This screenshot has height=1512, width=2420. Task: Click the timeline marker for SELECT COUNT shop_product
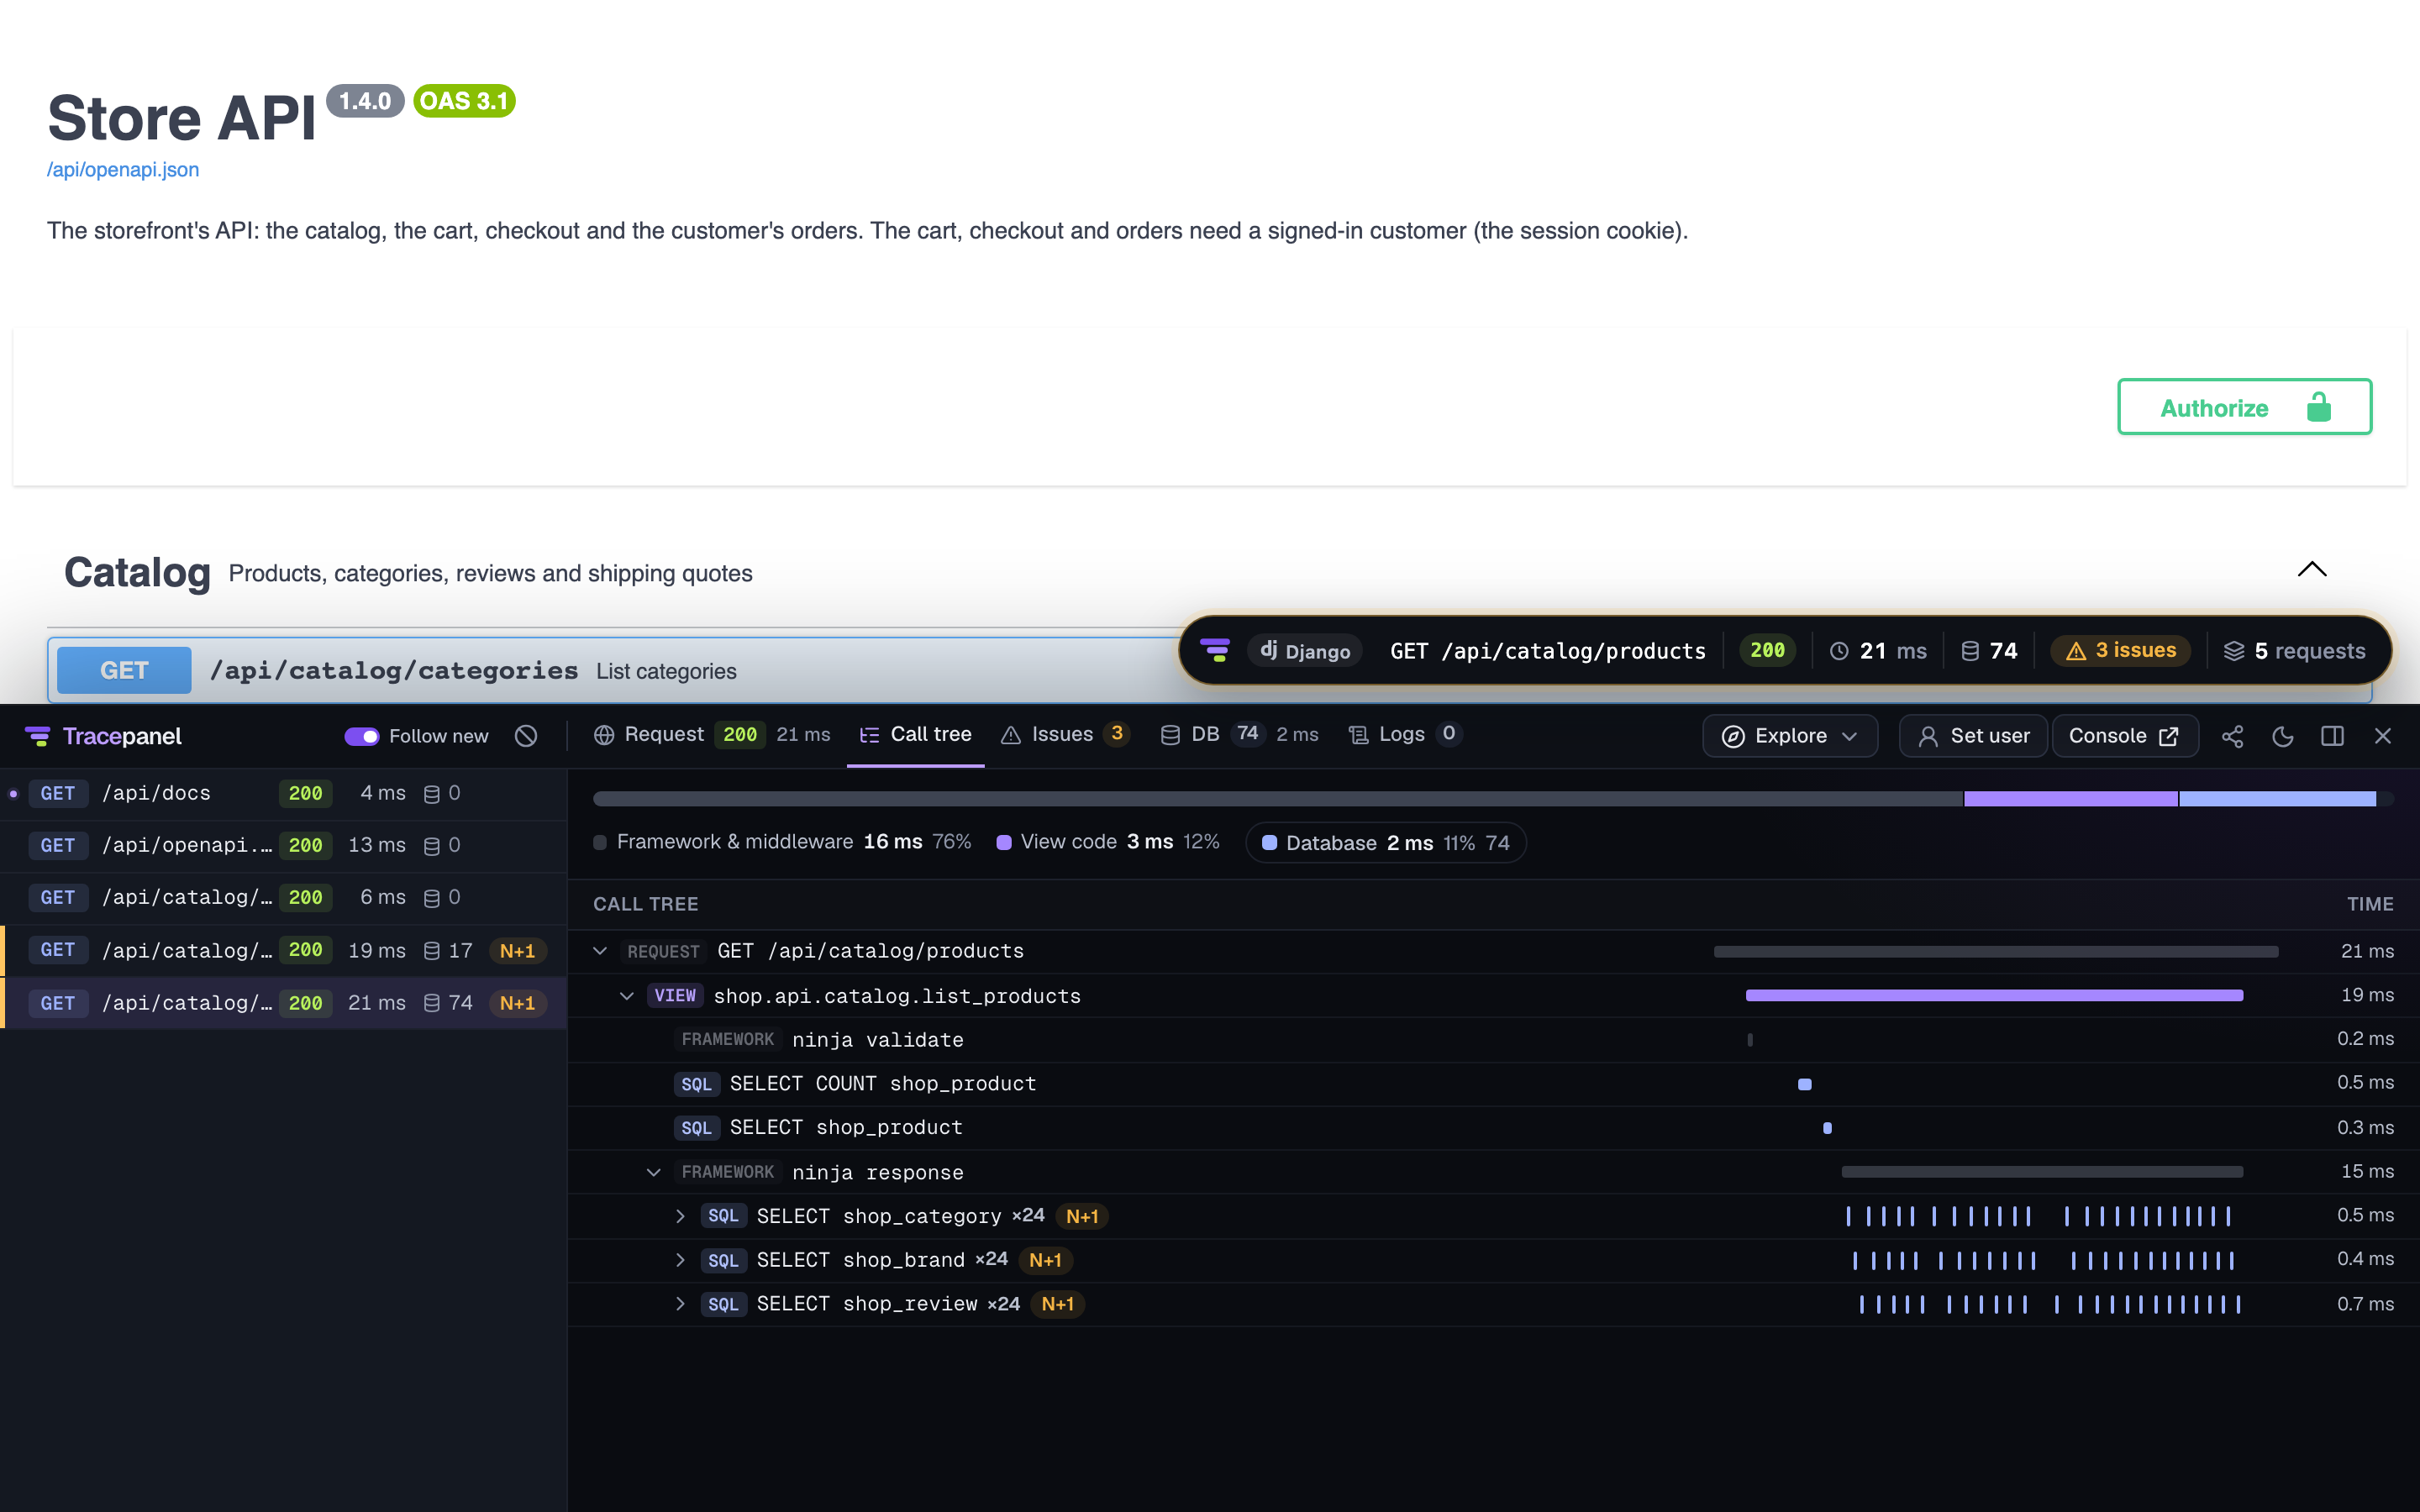point(1805,1084)
